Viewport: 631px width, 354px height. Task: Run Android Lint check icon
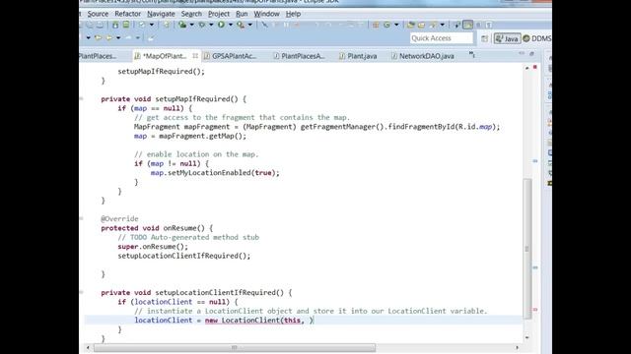pos(142,25)
